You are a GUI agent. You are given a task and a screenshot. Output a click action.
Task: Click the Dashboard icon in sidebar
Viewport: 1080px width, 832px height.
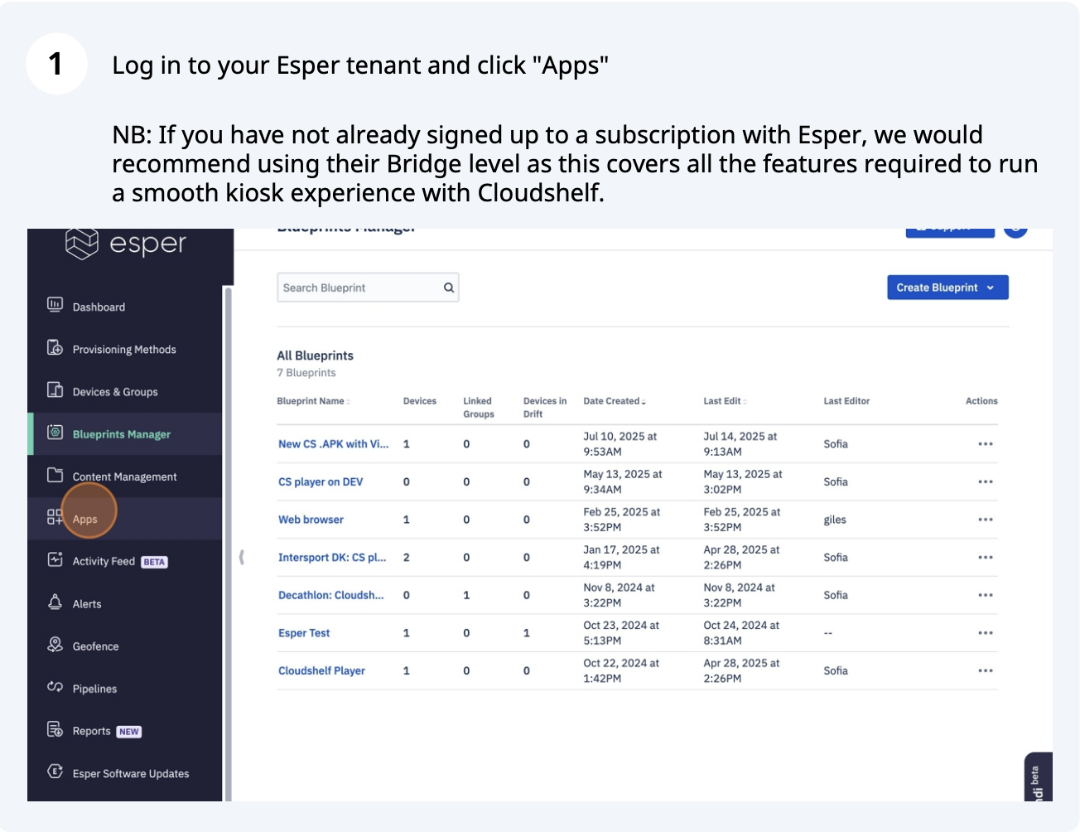pos(55,305)
